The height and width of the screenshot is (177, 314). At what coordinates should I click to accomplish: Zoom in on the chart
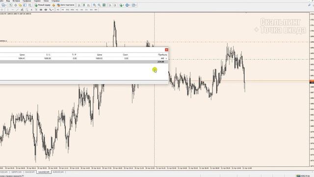(94, 5)
